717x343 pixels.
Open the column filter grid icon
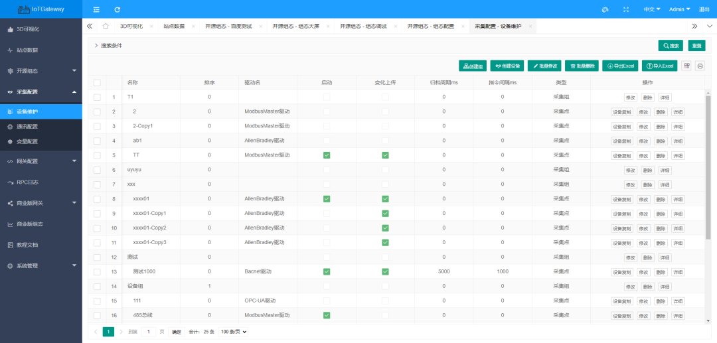(x=686, y=66)
